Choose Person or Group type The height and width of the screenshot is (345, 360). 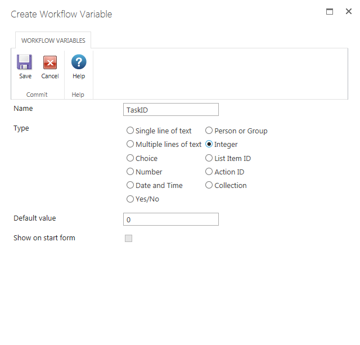point(209,131)
